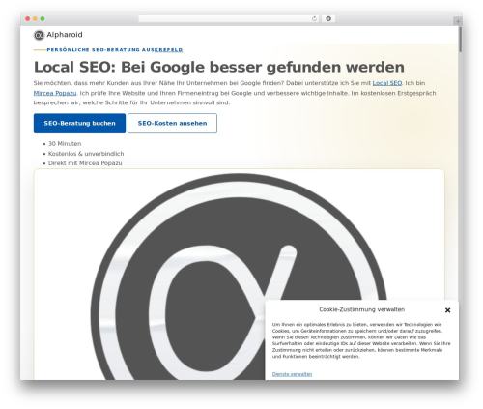Reload page using browser refresh icon

point(314,19)
